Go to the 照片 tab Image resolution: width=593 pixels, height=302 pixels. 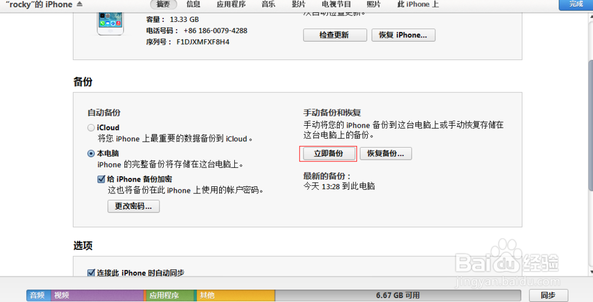pos(373,4)
